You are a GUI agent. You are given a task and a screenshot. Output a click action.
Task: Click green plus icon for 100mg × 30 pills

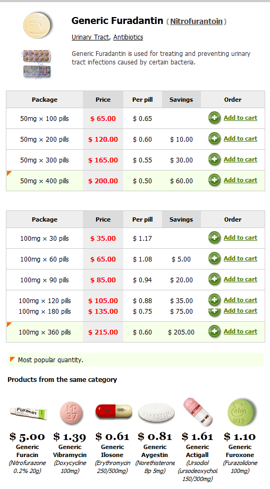click(x=214, y=238)
